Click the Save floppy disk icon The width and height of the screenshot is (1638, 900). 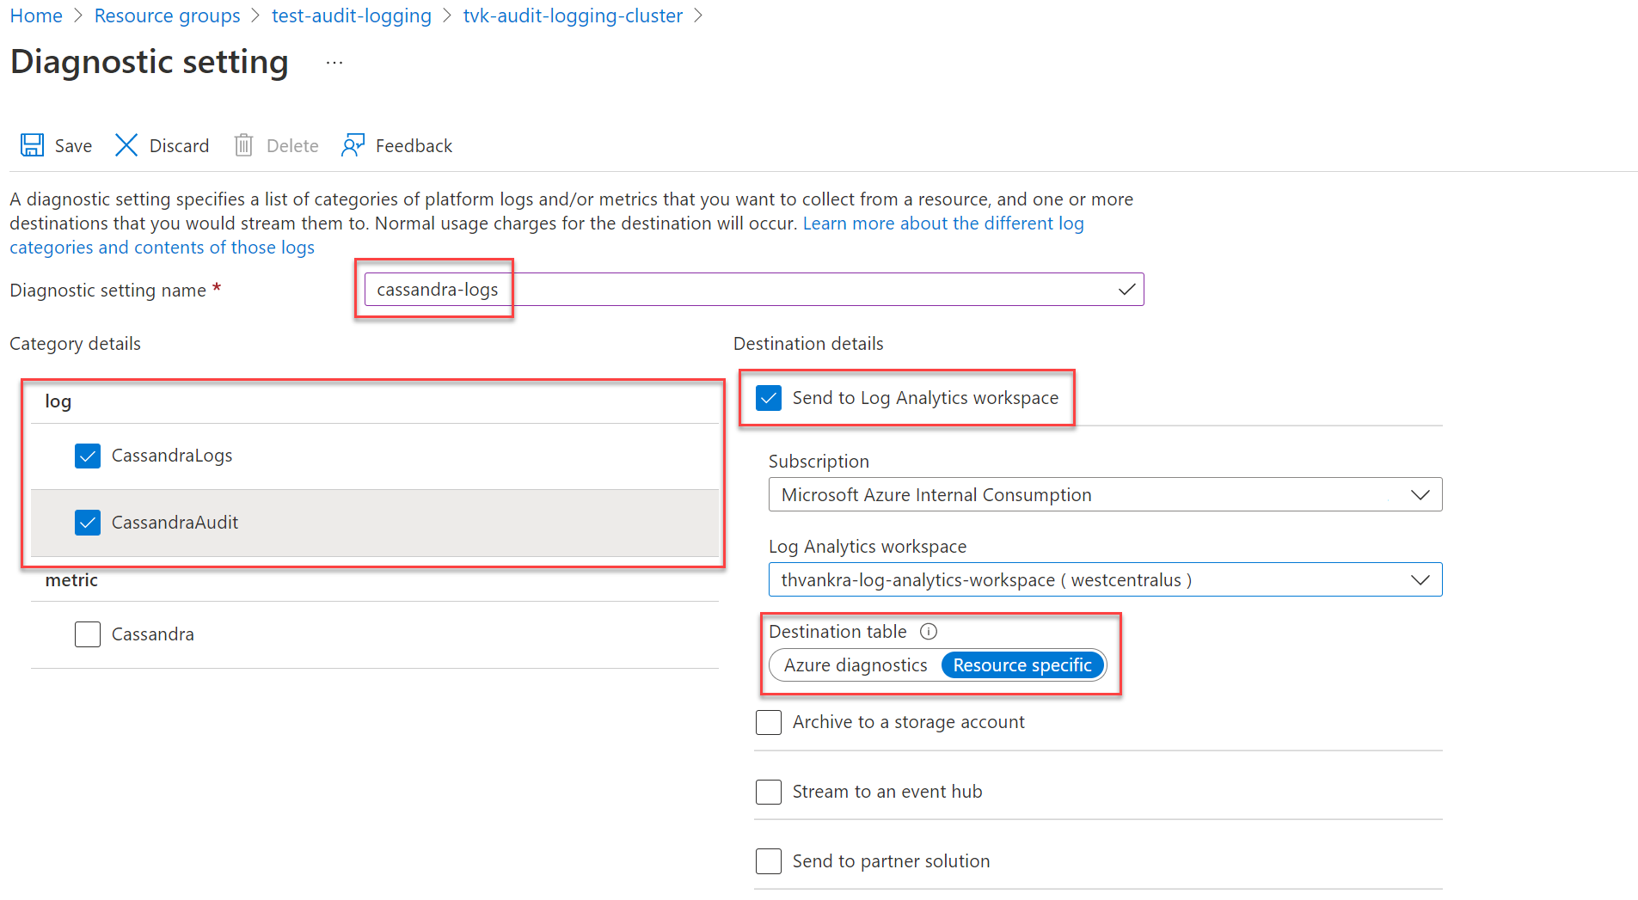[33, 145]
